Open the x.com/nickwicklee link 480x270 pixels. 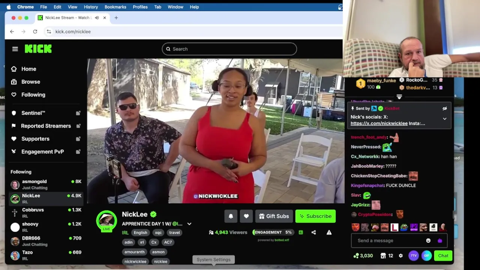pyautogui.click(x=379, y=123)
